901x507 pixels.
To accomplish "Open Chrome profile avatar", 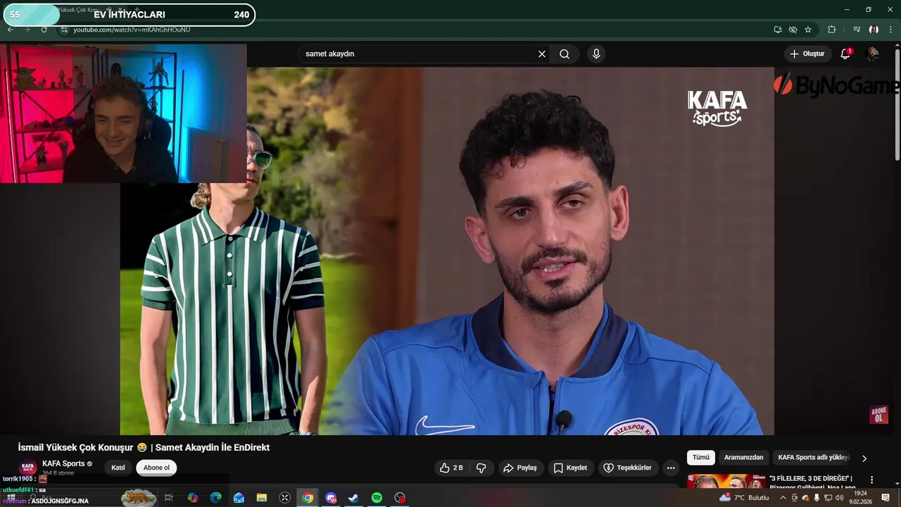I will click(x=874, y=30).
